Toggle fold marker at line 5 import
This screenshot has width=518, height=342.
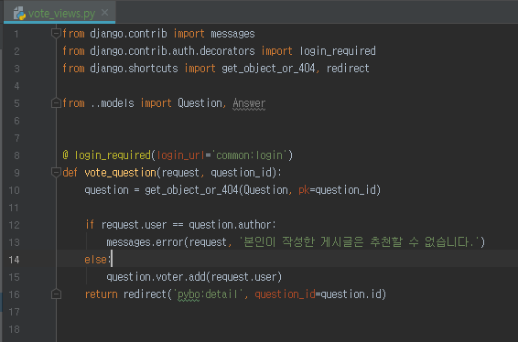point(56,103)
